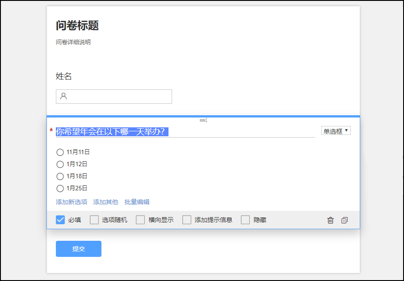Click the 添加新选项 link
Viewport: 404px width, 281px height.
72,202
